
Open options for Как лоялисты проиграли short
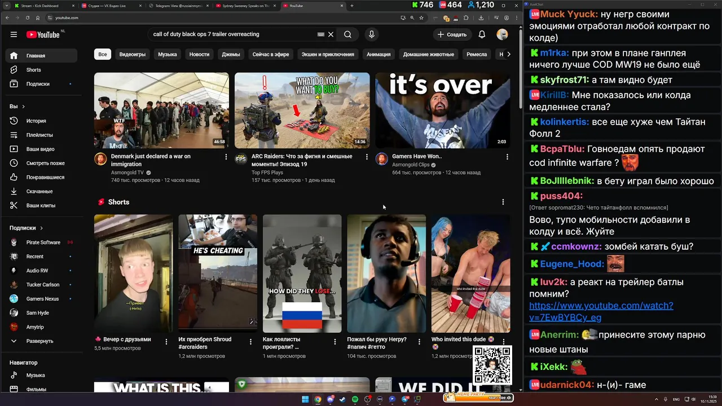pos(335,342)
